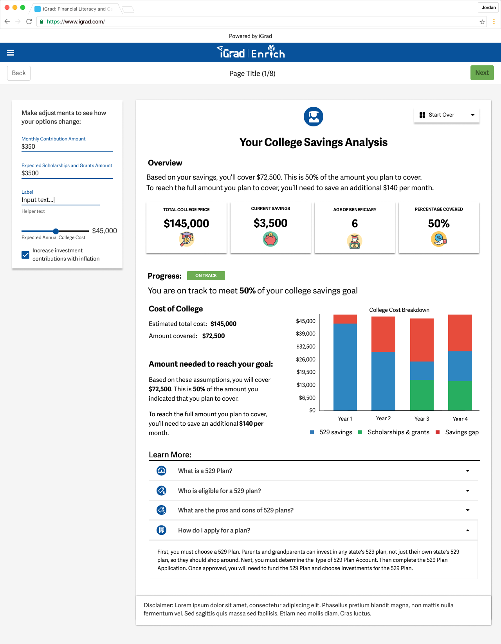
Task: Click the 'Learn More:' heading
Action: [170, 455]
